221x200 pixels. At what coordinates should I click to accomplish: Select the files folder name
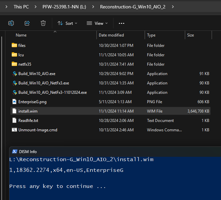coord(22,46)
